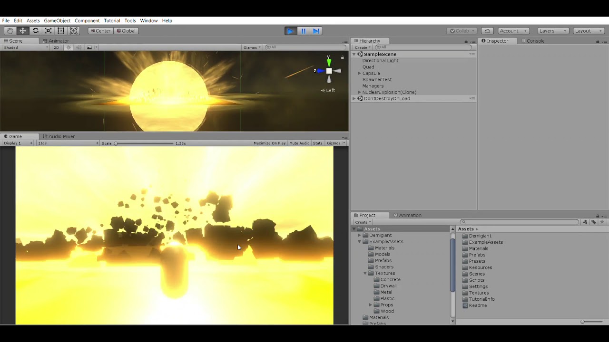This screenshot has height=342, width=609.
Task: Select the Move tool
Action: (23, 31)
